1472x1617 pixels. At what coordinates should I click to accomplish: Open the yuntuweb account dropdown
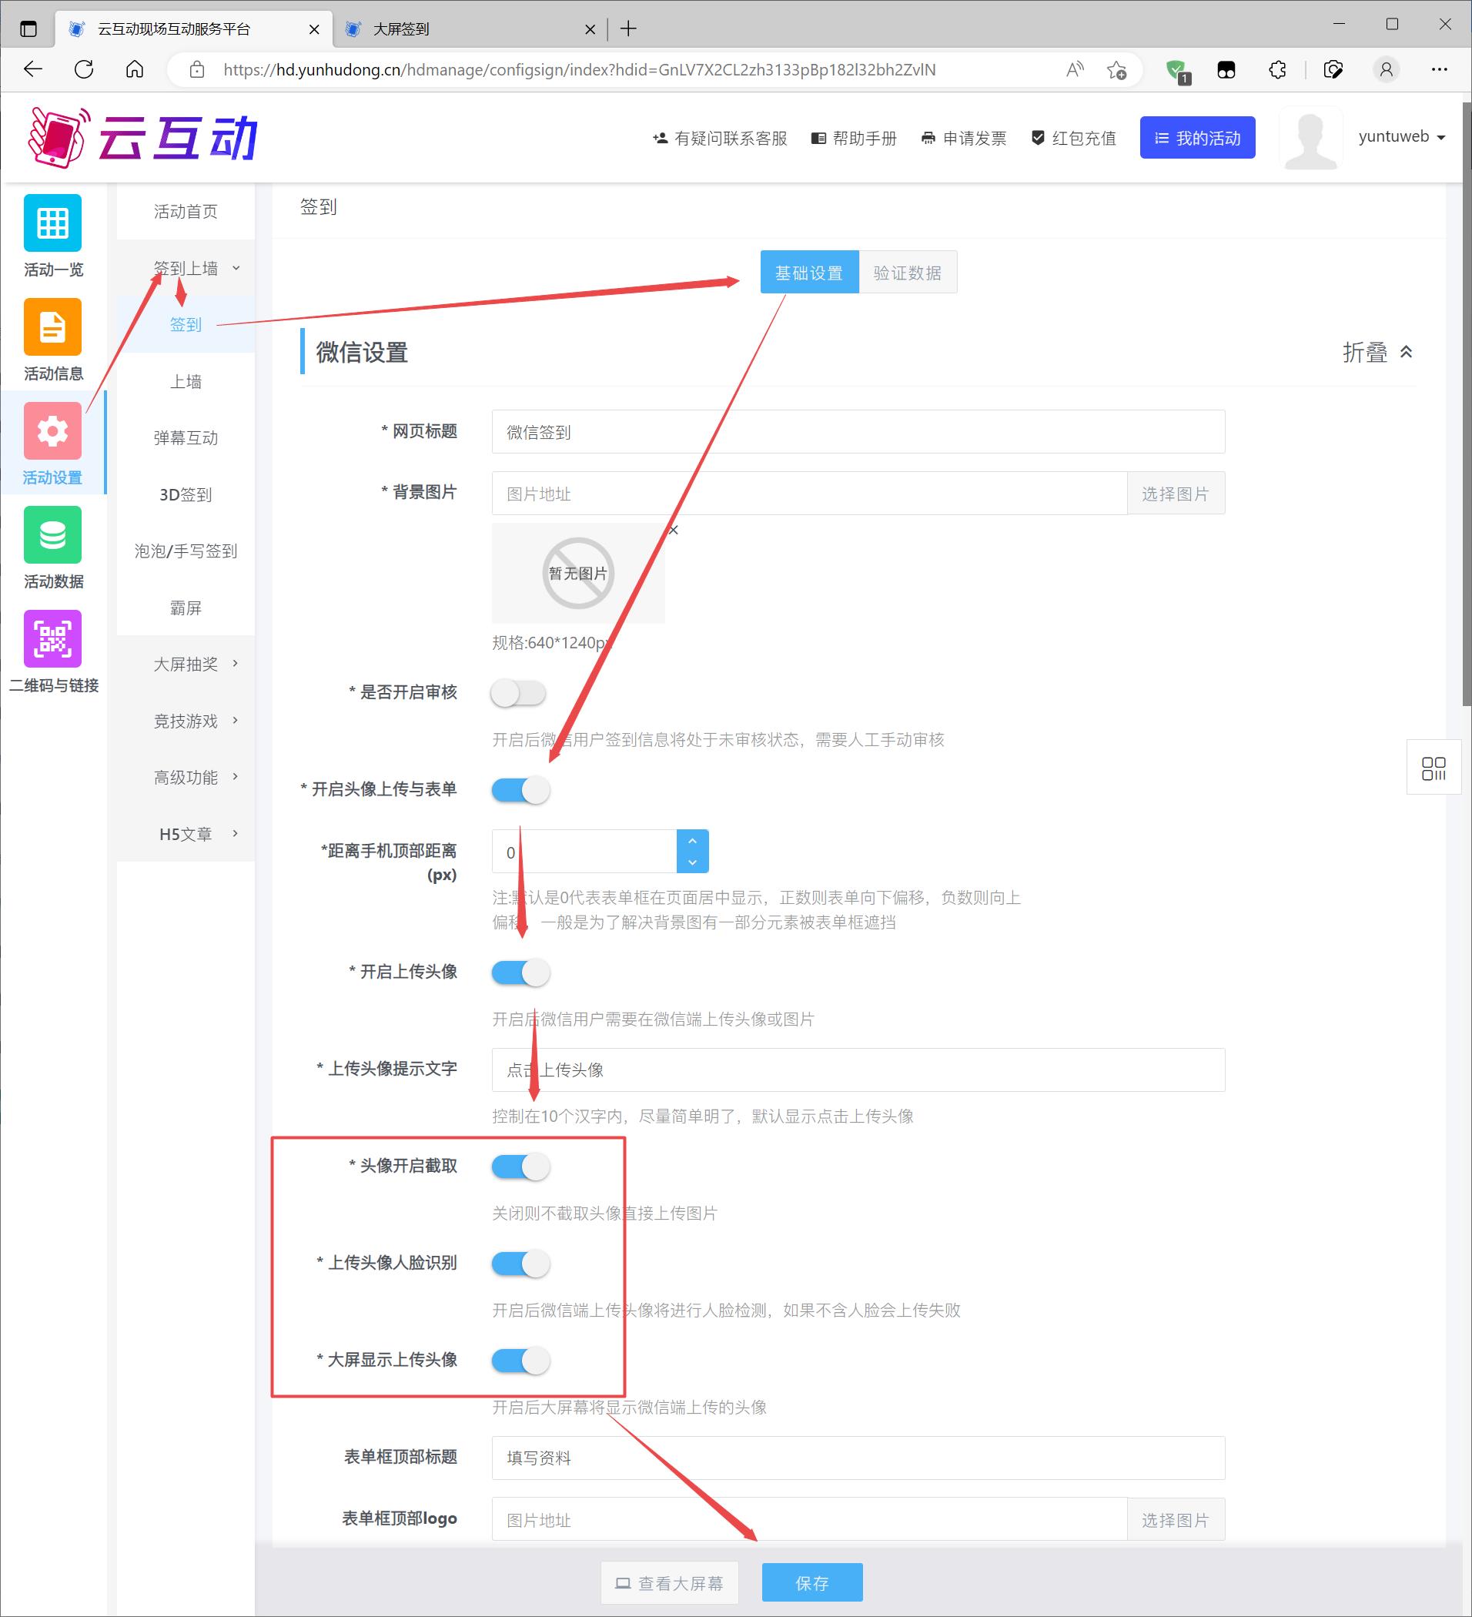(x=1400, y=137)
